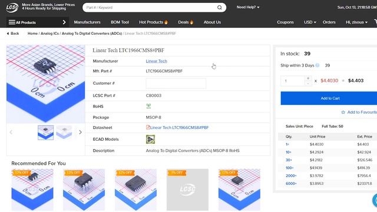
Task: Click the main product chip image
Action: [46, 84]
